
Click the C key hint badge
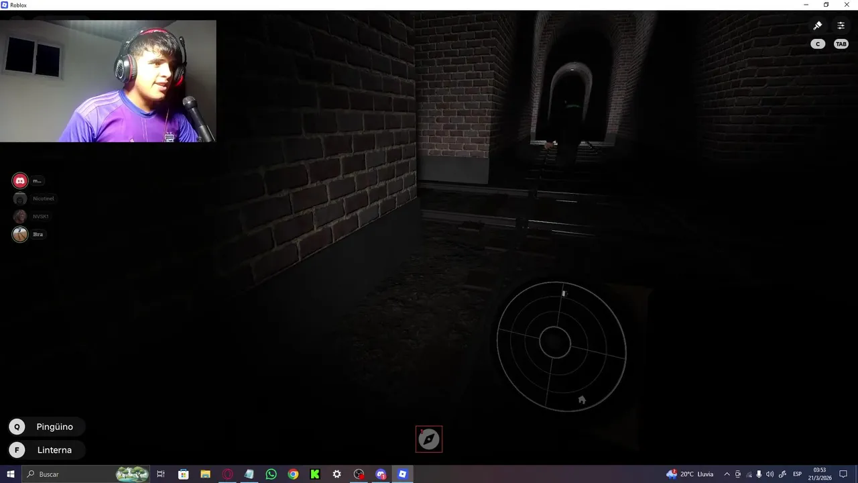(x=818, y=44)
